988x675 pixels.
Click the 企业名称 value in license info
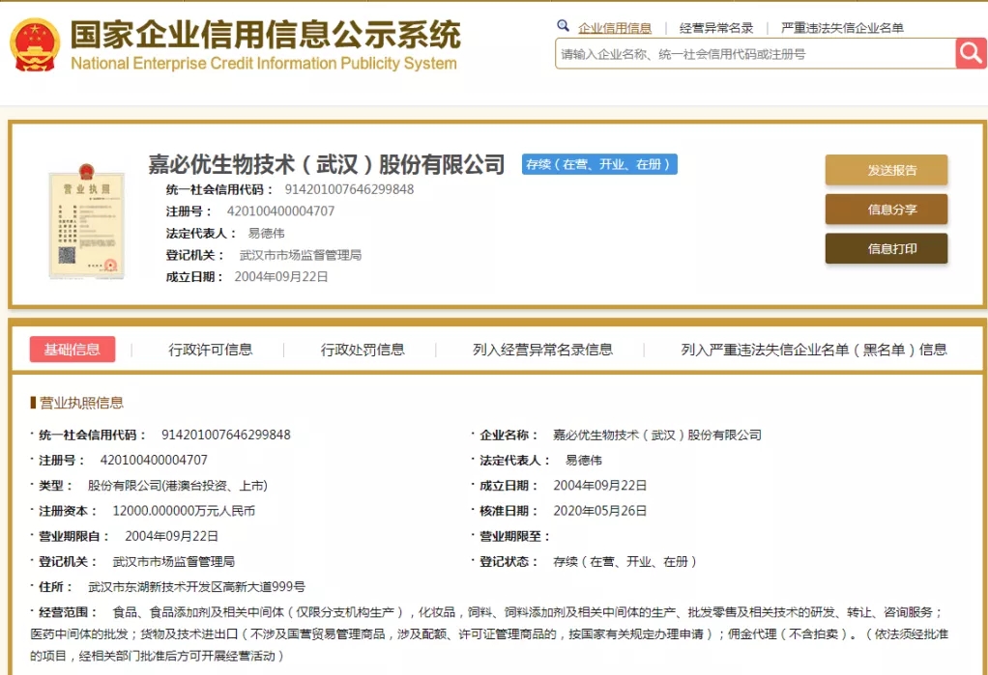pyautogui.click(x=657, y=436)
